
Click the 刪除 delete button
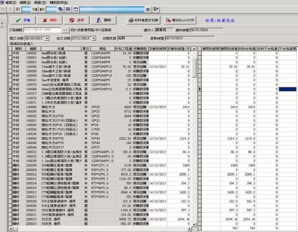pos(50,20)
